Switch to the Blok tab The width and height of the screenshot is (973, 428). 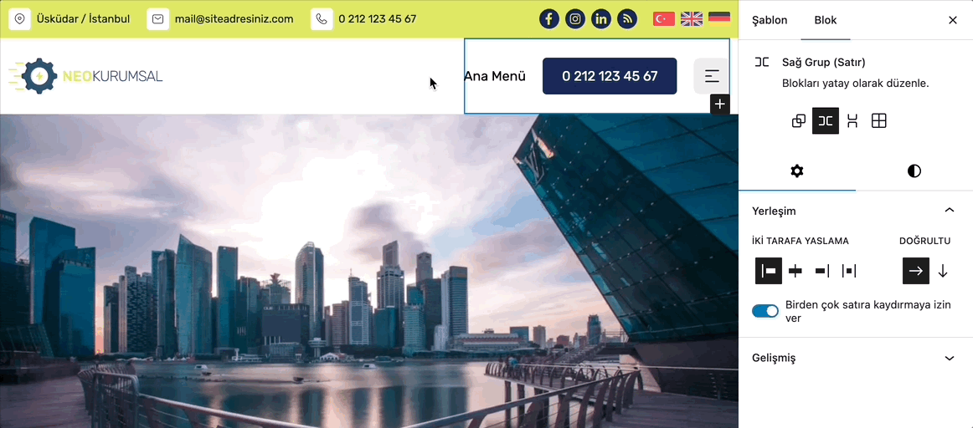[x=826, y=20]
